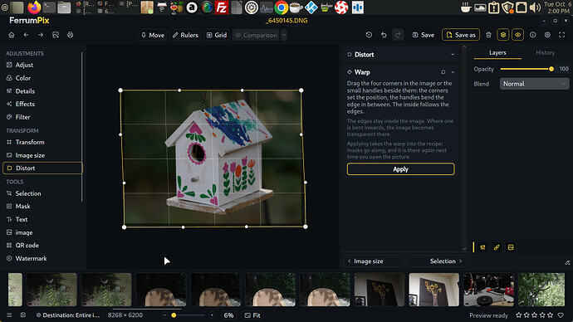
Task: Click the undo arrow icon
Action: coord(384,35)
